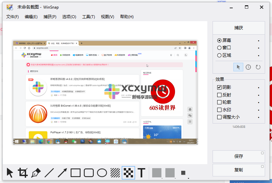Click the captured screenshot preview in canvas
Image resolution: width=272 pixels, height=183 pixels.
(x=105, y=92)
